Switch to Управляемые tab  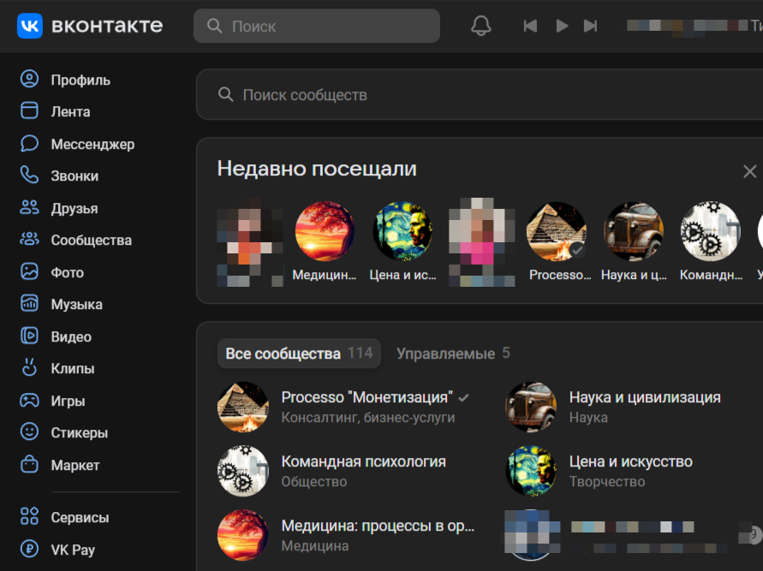[x=454, y=353]
